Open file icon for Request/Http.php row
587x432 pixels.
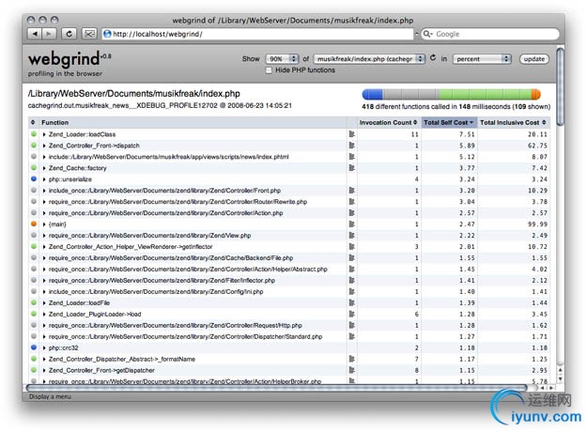pos(351,325)
